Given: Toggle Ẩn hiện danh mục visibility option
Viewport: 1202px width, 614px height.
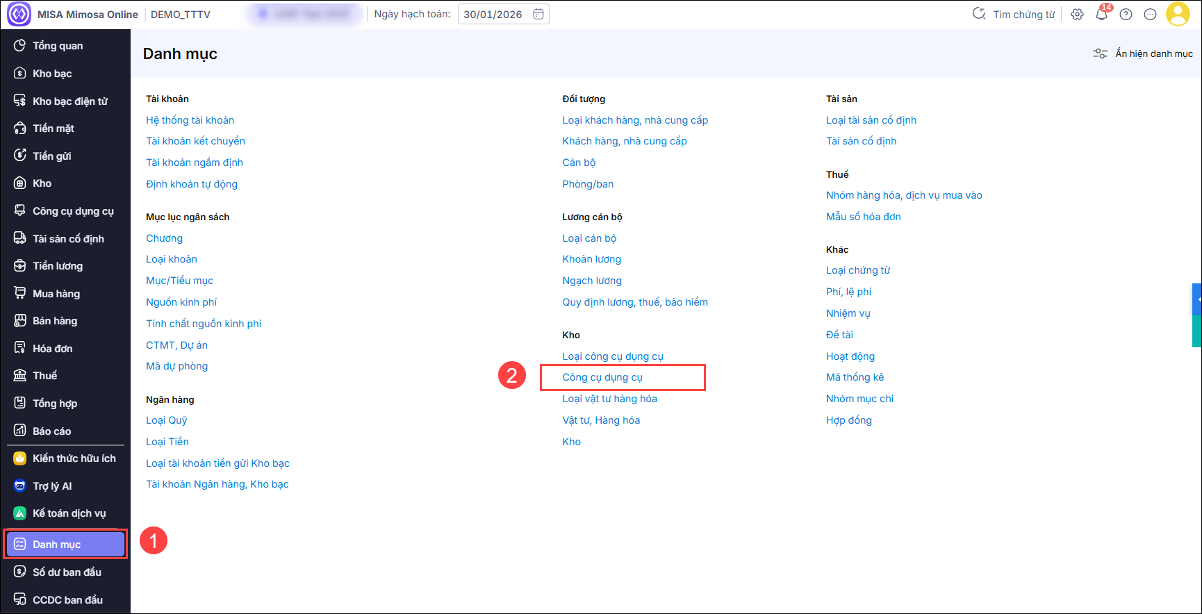Looking at the screenshot, I should coord(1143,53).
